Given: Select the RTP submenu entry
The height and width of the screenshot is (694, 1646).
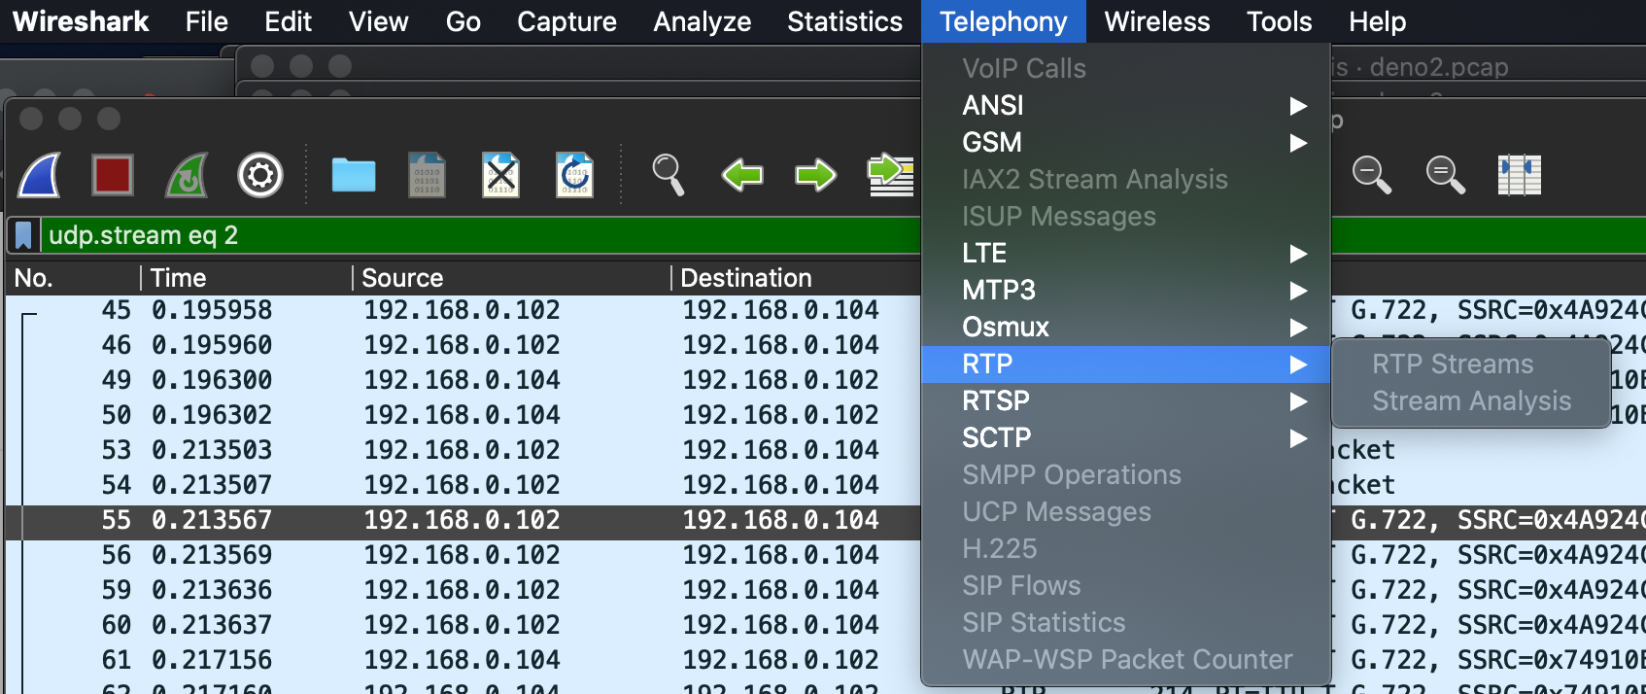Looking at the screenshot, I should tap(1126, 364).
